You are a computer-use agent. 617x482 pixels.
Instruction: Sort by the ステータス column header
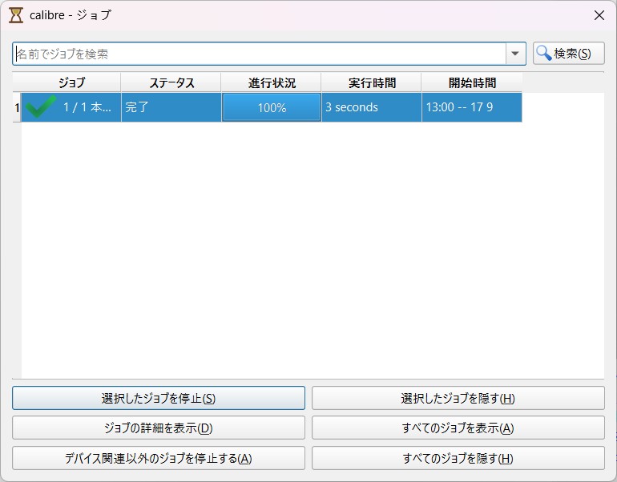[171, 82]
